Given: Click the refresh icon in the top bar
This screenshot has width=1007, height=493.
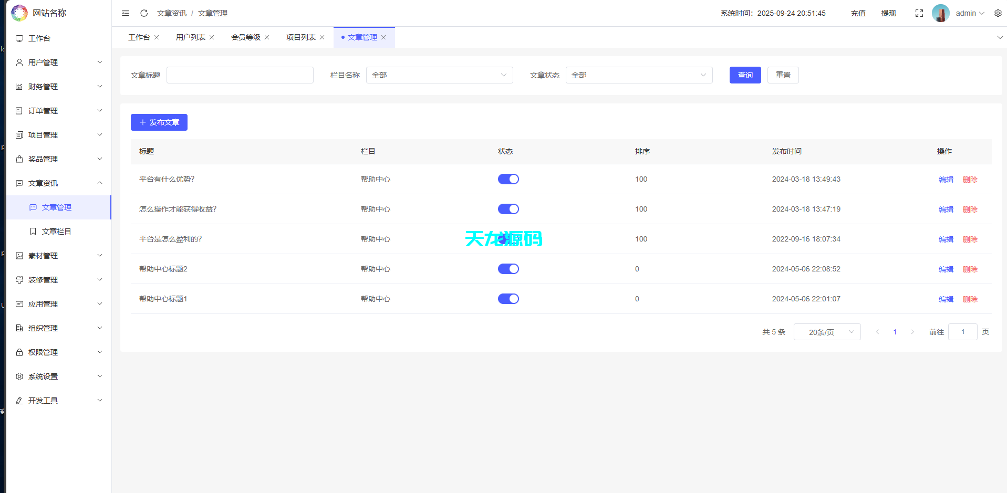Looking at the screenshot, I should 143,13.
